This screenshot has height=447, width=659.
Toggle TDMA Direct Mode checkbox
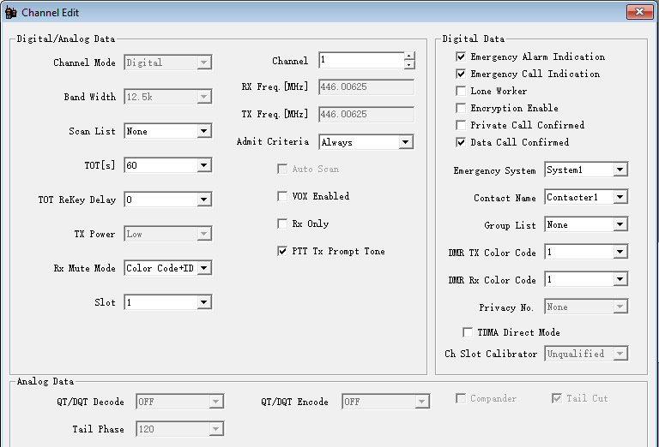[x=468, y=332]
